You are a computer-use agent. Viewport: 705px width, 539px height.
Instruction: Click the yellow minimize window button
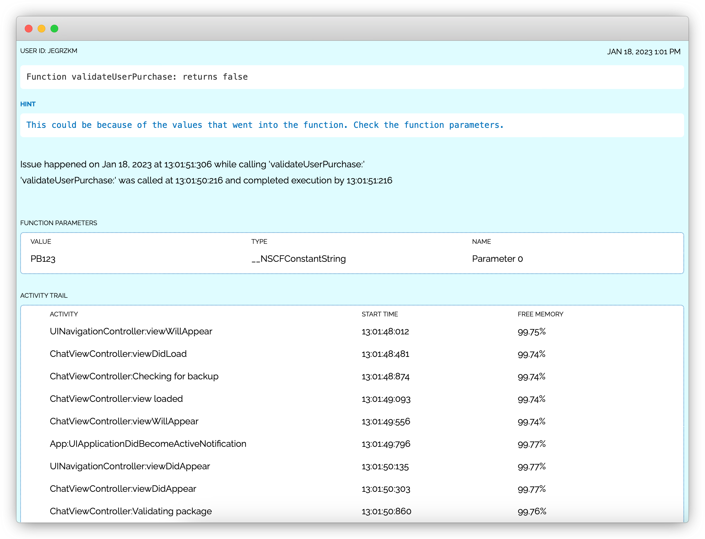pyautogui.click(x=41, y=29)
